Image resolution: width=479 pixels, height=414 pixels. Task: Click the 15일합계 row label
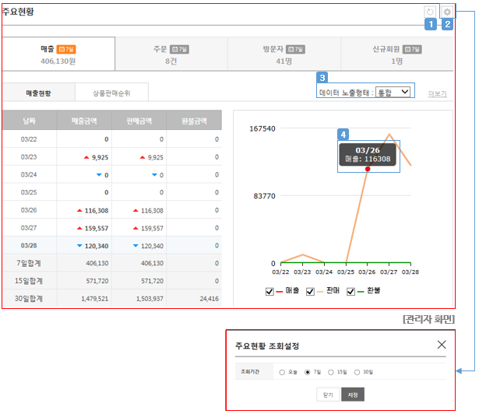(29, 281)
